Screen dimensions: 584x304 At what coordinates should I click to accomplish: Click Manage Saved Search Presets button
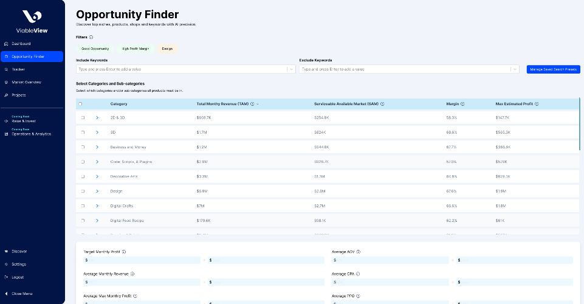(x=554, y=69)
